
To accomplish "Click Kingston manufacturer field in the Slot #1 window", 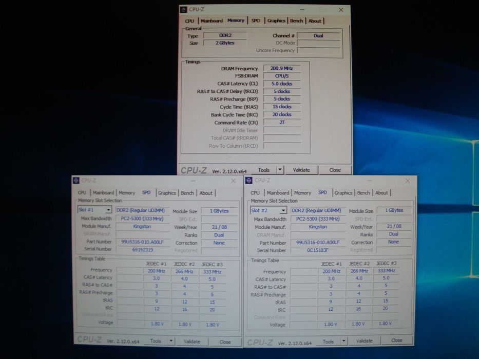I will coord(142,227).
